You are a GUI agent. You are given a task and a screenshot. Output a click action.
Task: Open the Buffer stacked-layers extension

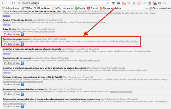tap(113, 3)
